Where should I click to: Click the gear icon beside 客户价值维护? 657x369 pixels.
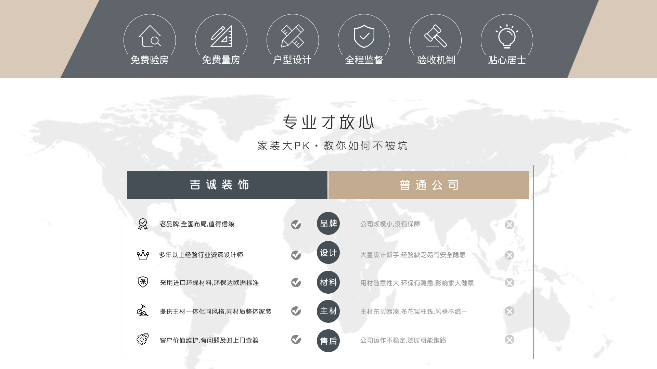143,339
